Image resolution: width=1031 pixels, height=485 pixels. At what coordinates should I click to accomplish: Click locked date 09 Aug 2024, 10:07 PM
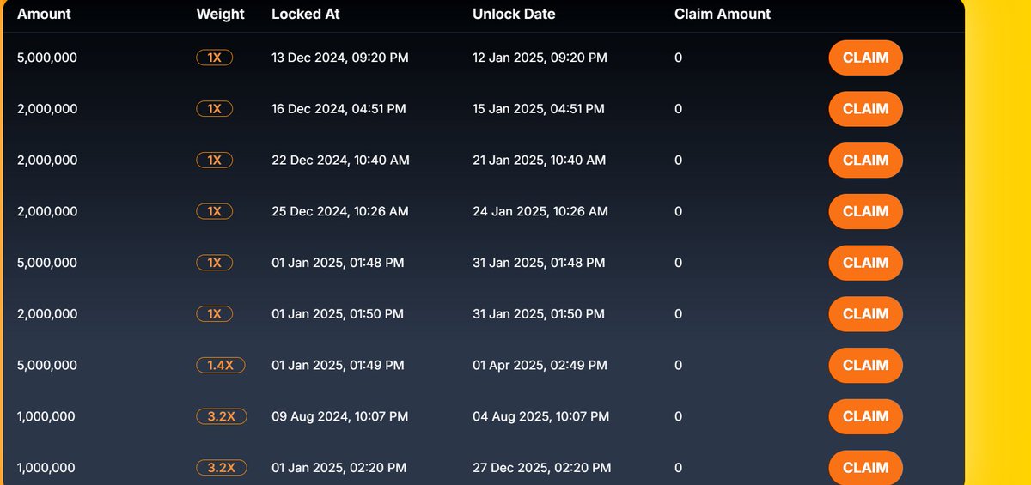click(x=340, y=416)
